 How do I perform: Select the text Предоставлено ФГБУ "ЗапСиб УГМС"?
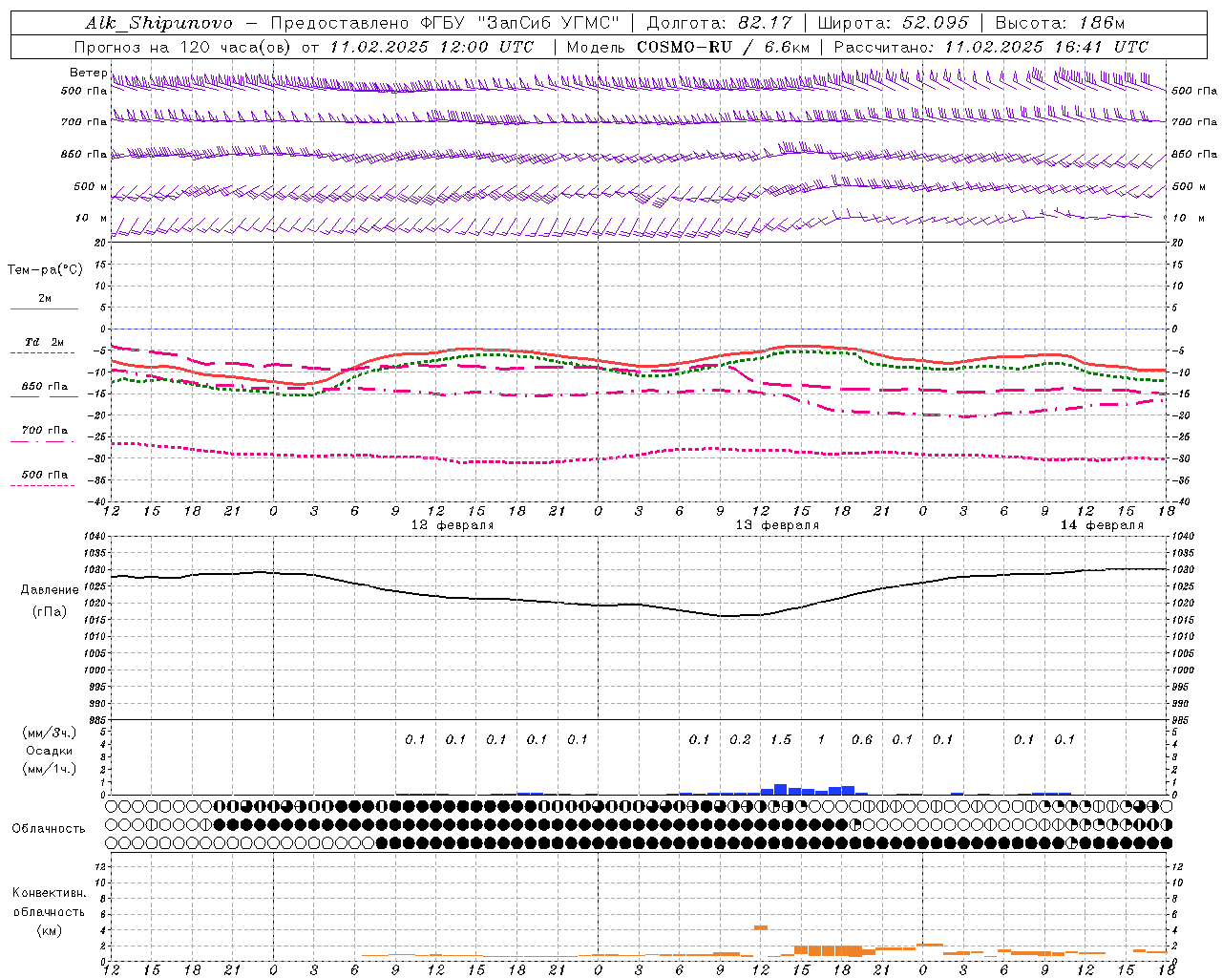click(x=446, y=23)
